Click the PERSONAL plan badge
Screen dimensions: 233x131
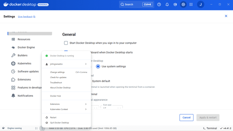[43, 5]
